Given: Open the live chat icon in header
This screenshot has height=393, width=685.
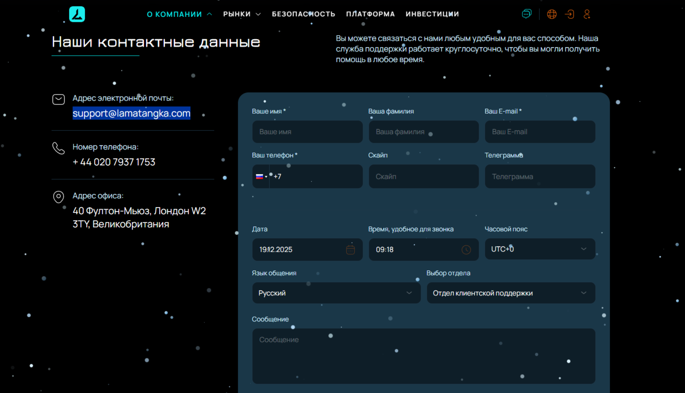Looking at the screenshot, I should point(526,14).
